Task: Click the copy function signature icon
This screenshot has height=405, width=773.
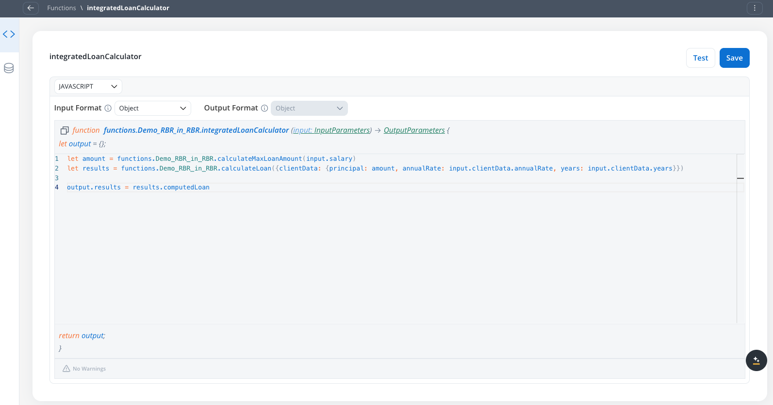Action: pos(65,130)
